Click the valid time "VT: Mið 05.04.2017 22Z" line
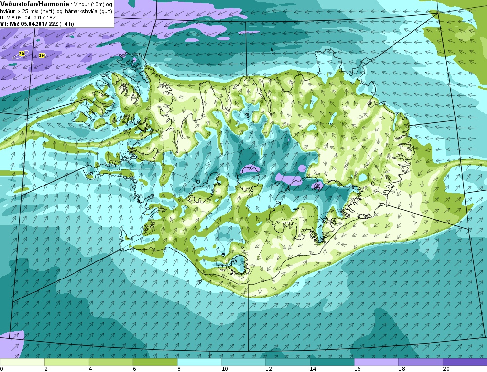This screenshot has height=372, width=487. [30, 24]
